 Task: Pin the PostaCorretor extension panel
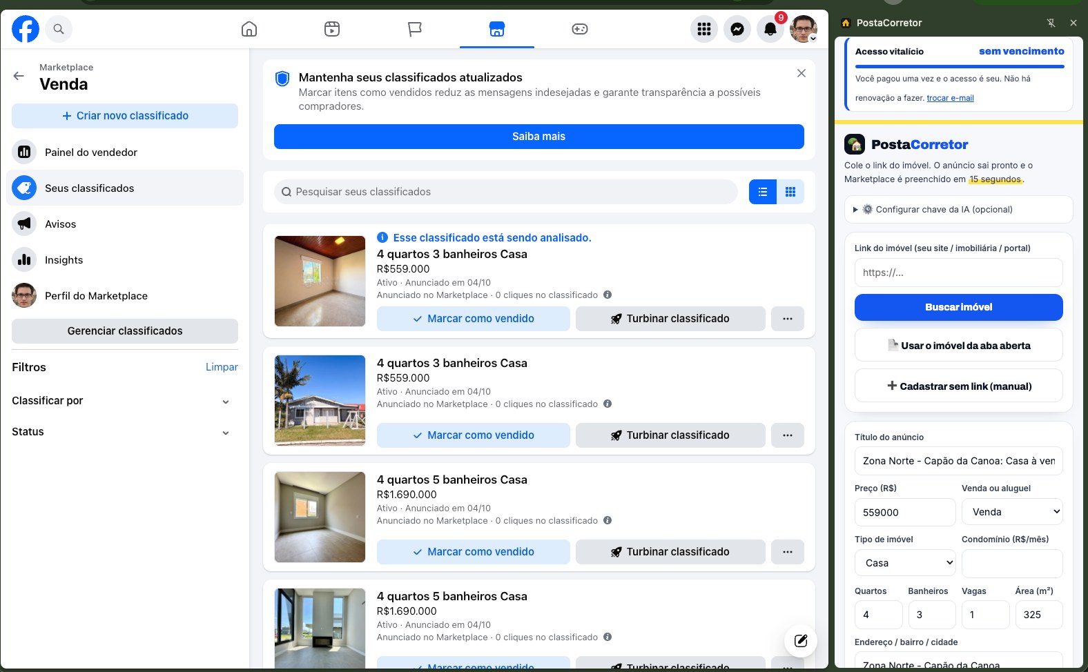pyautogui.click(x=1051, y=23)
